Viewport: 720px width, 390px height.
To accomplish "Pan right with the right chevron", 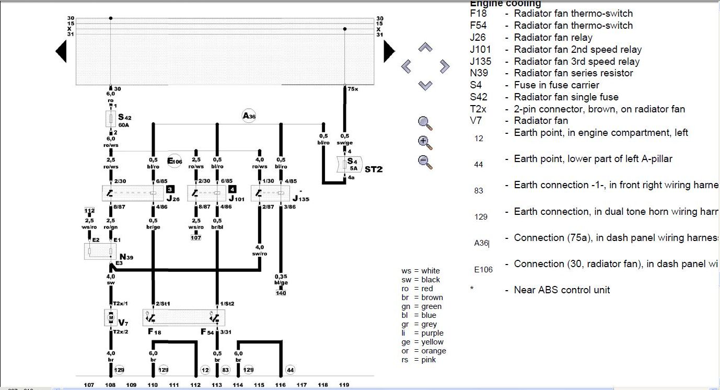I will point(444,66).
